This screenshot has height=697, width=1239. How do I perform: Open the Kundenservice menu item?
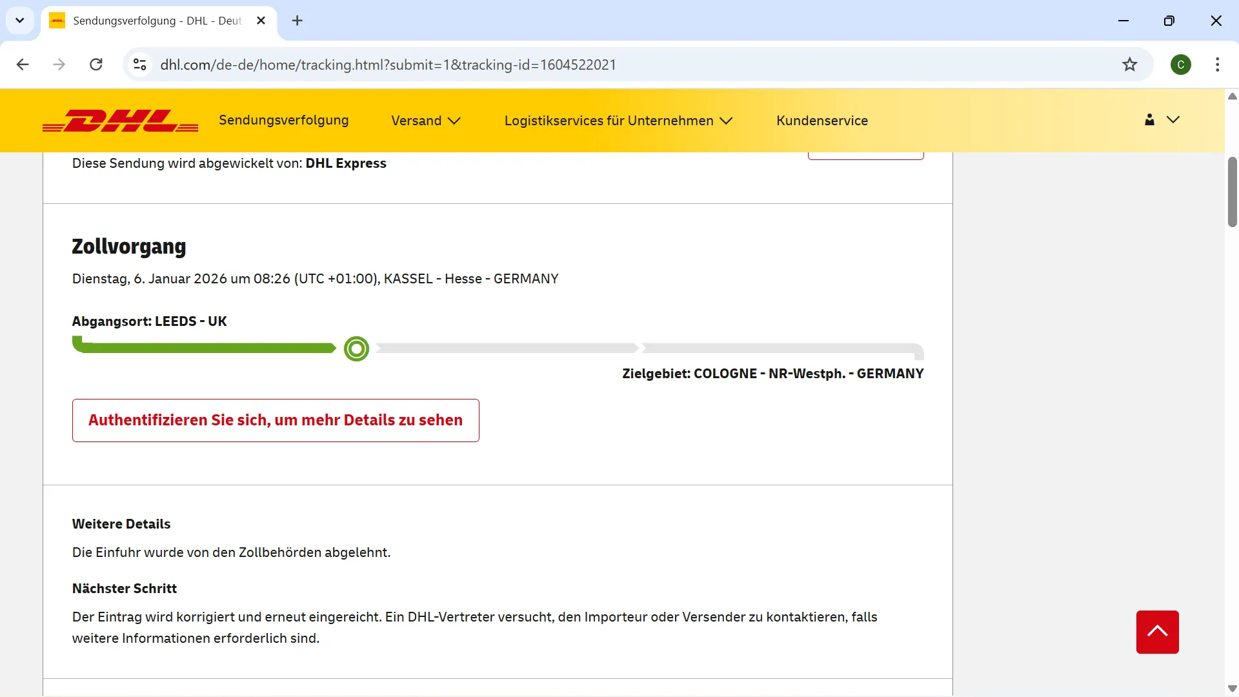click(x=821, y=121)
